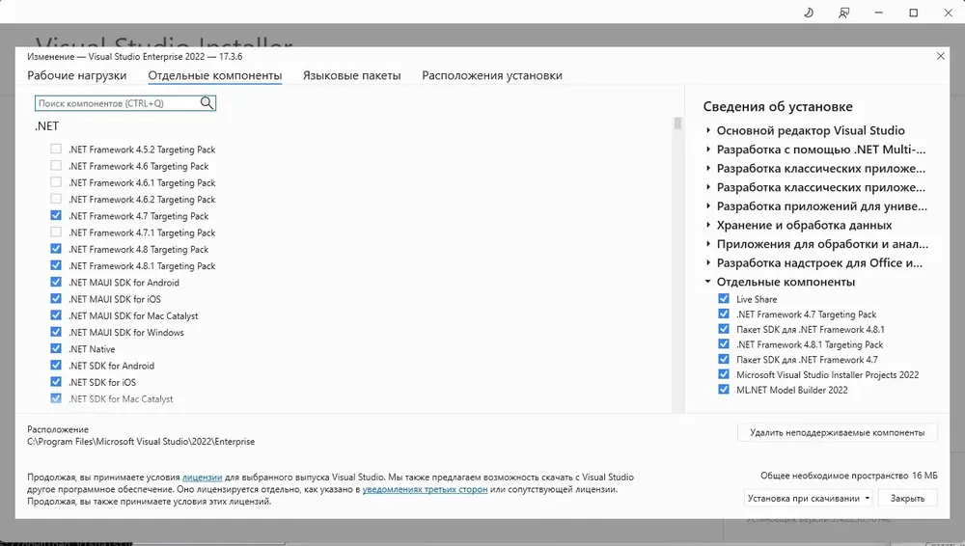Uncheck details panel .NET Framework 4.8.1 Targeting Pack
965x546 pixels.
tap(724, 344)
